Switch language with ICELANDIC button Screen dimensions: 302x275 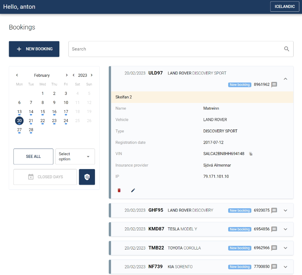tap(285, 7)
